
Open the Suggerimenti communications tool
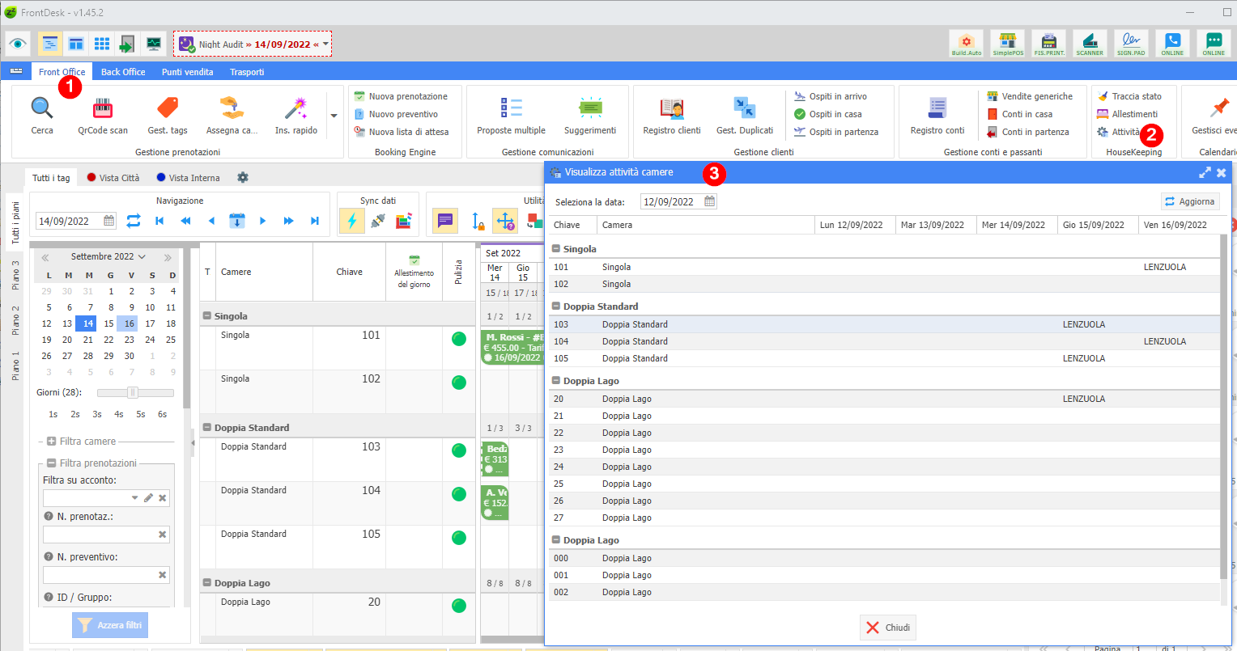[x=590, y=115]
